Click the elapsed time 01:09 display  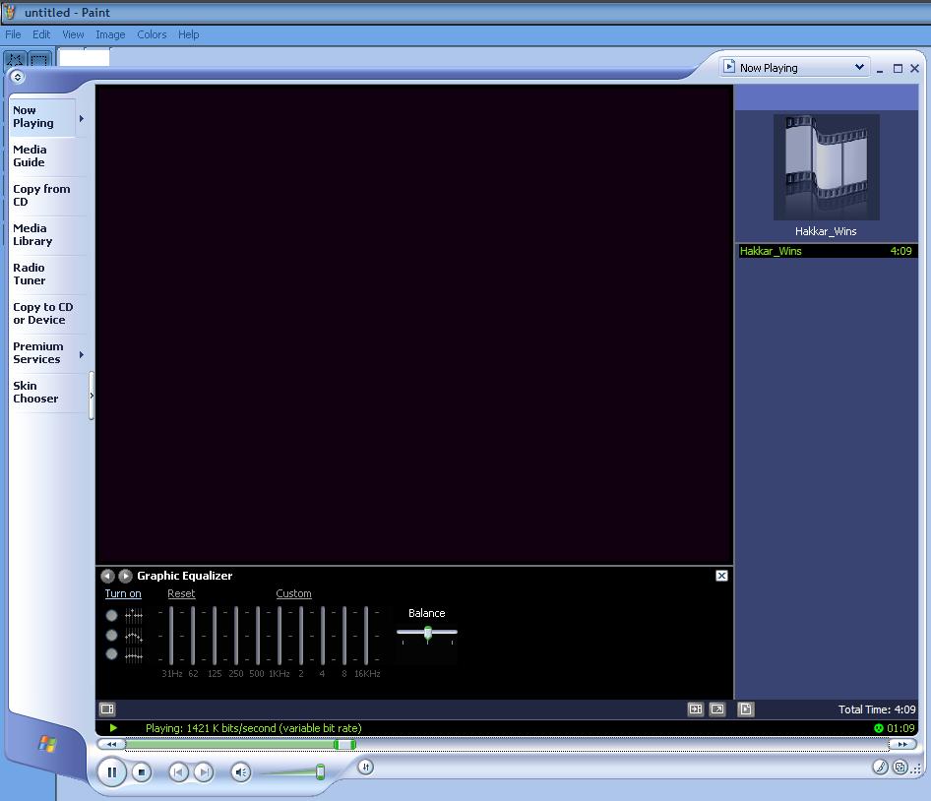tap(900, 728)
